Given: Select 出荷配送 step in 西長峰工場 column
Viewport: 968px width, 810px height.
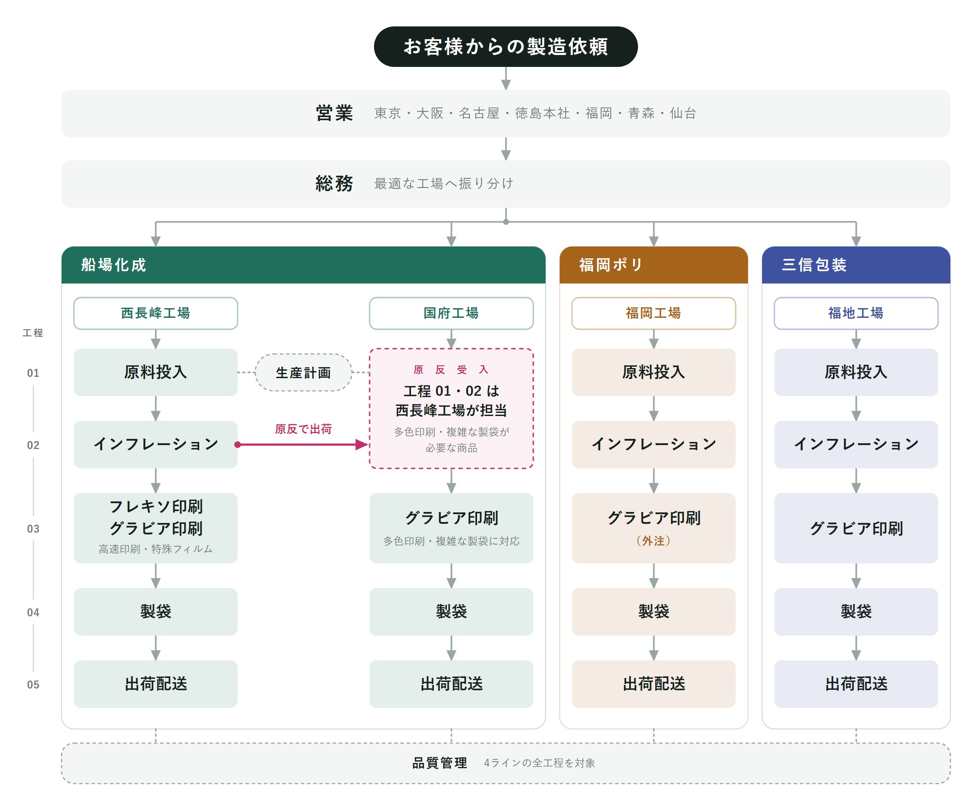Looking at the screenshot, I should click(156, 684).
